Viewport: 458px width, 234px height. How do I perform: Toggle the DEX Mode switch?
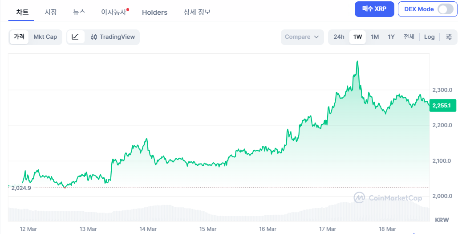(445, 9)
